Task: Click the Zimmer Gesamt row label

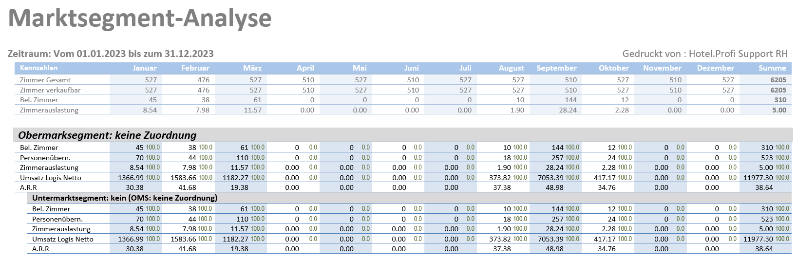Action: pos(45,80)
